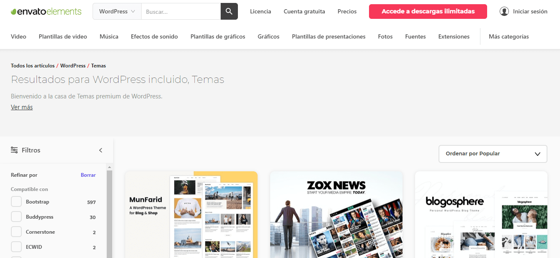Click the Filtros sliders icon
The image size is (560, 258).
tap(14, 150)
